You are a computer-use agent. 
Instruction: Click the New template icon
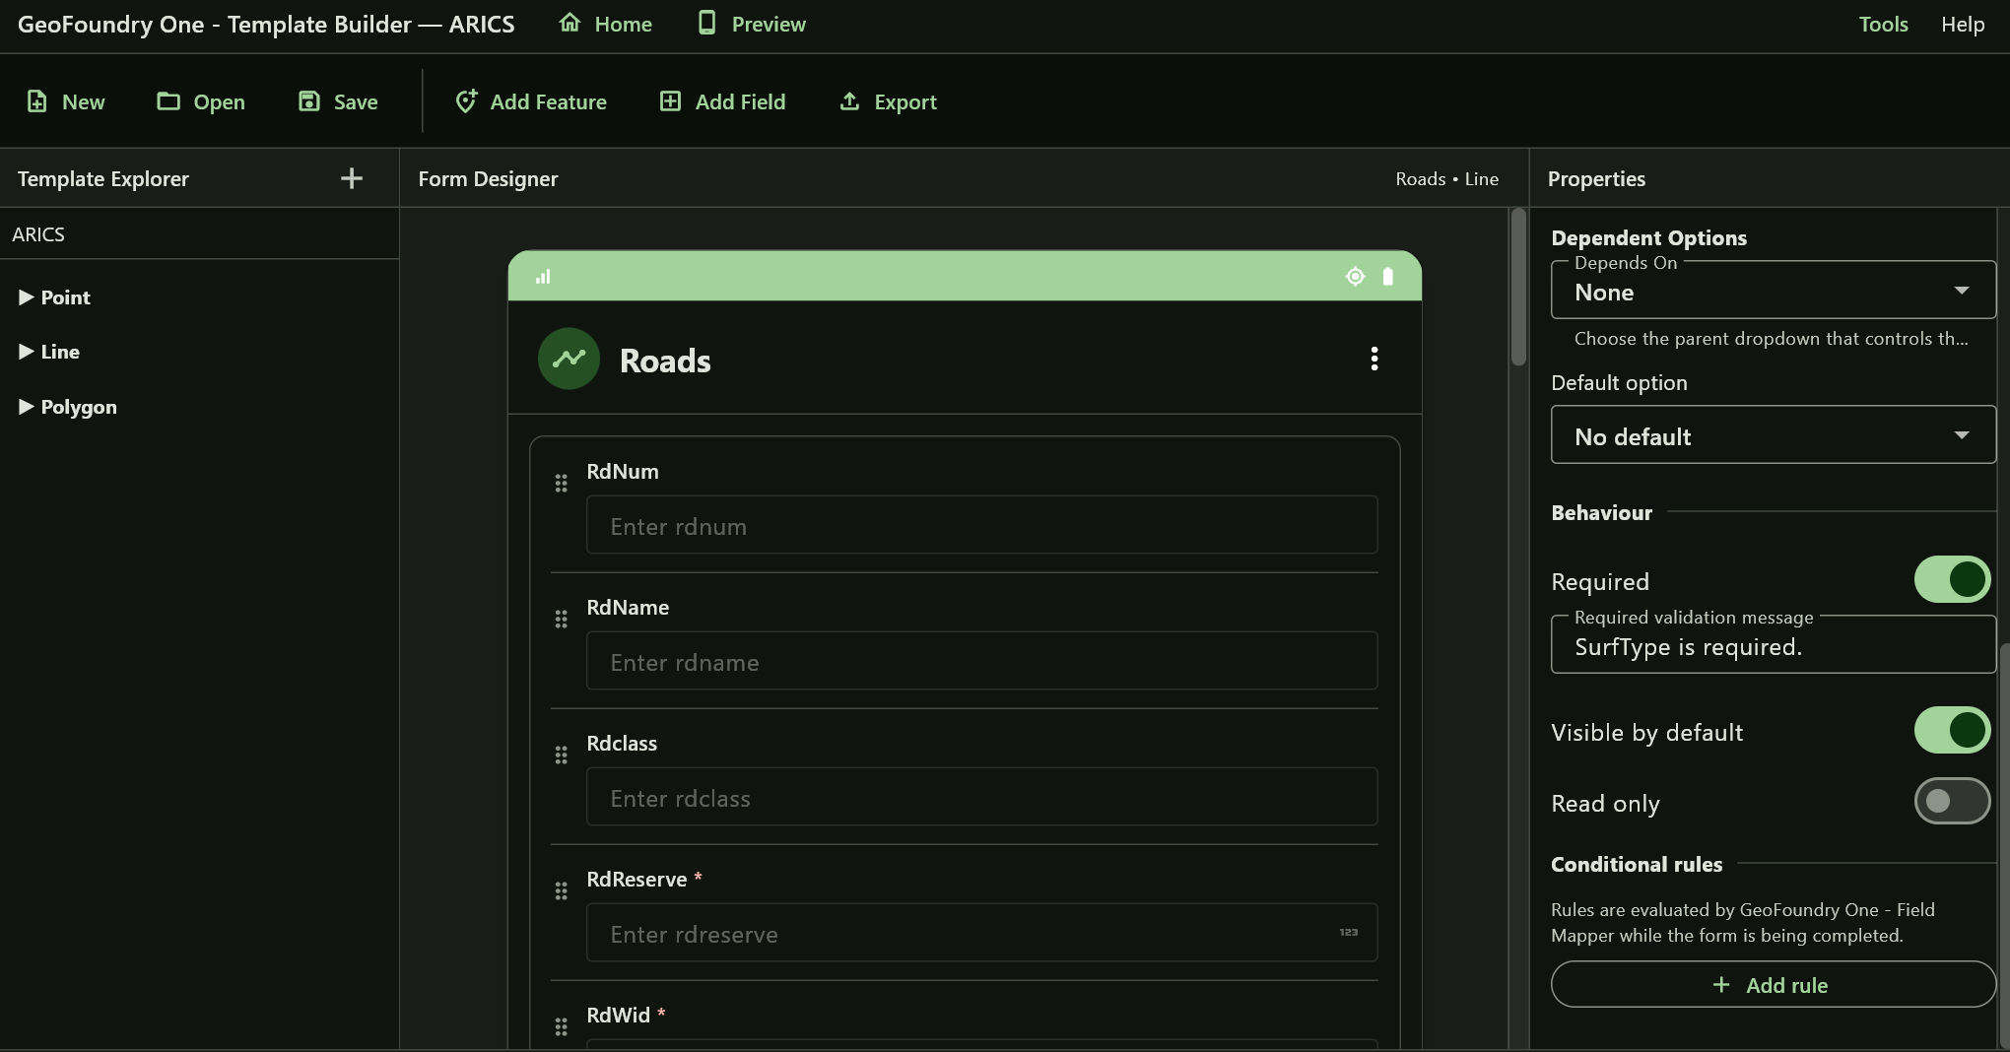pyautogui.click(x=36, y=101)
